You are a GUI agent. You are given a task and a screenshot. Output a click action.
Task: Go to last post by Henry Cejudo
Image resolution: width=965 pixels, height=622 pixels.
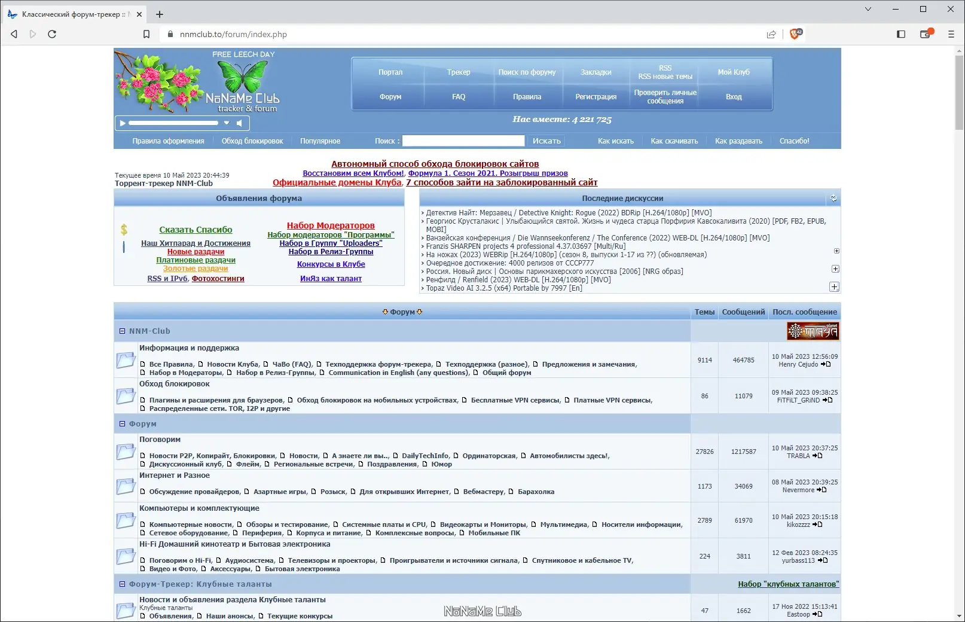pos(826,364)
